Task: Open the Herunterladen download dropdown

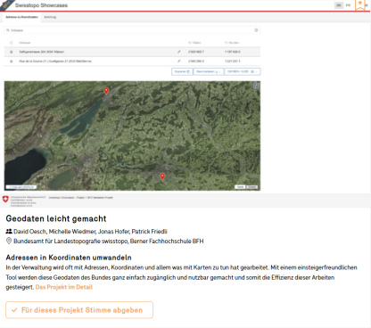Action: [209, 71]
